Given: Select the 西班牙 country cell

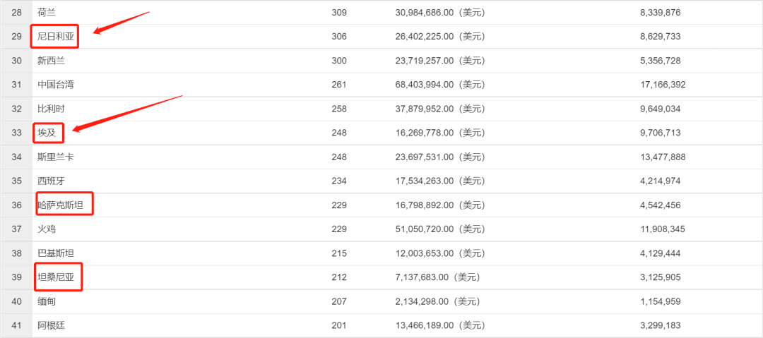Looking at the screenshot, I should [51, 181].
